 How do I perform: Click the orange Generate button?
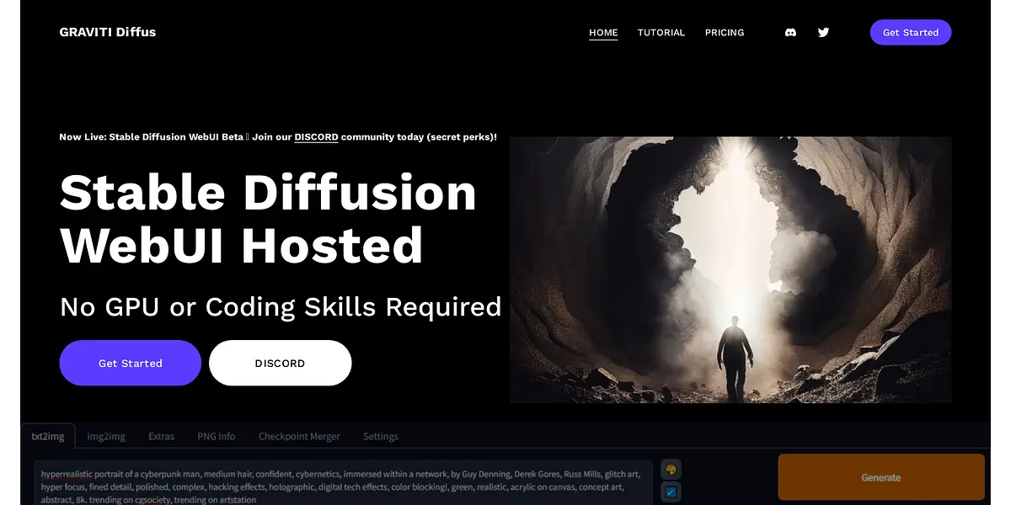(880, 477)
